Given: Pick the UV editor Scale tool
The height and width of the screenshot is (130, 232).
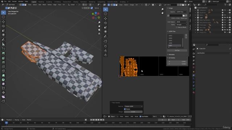Looking at the screenshot, I should (x=105, y=27).
